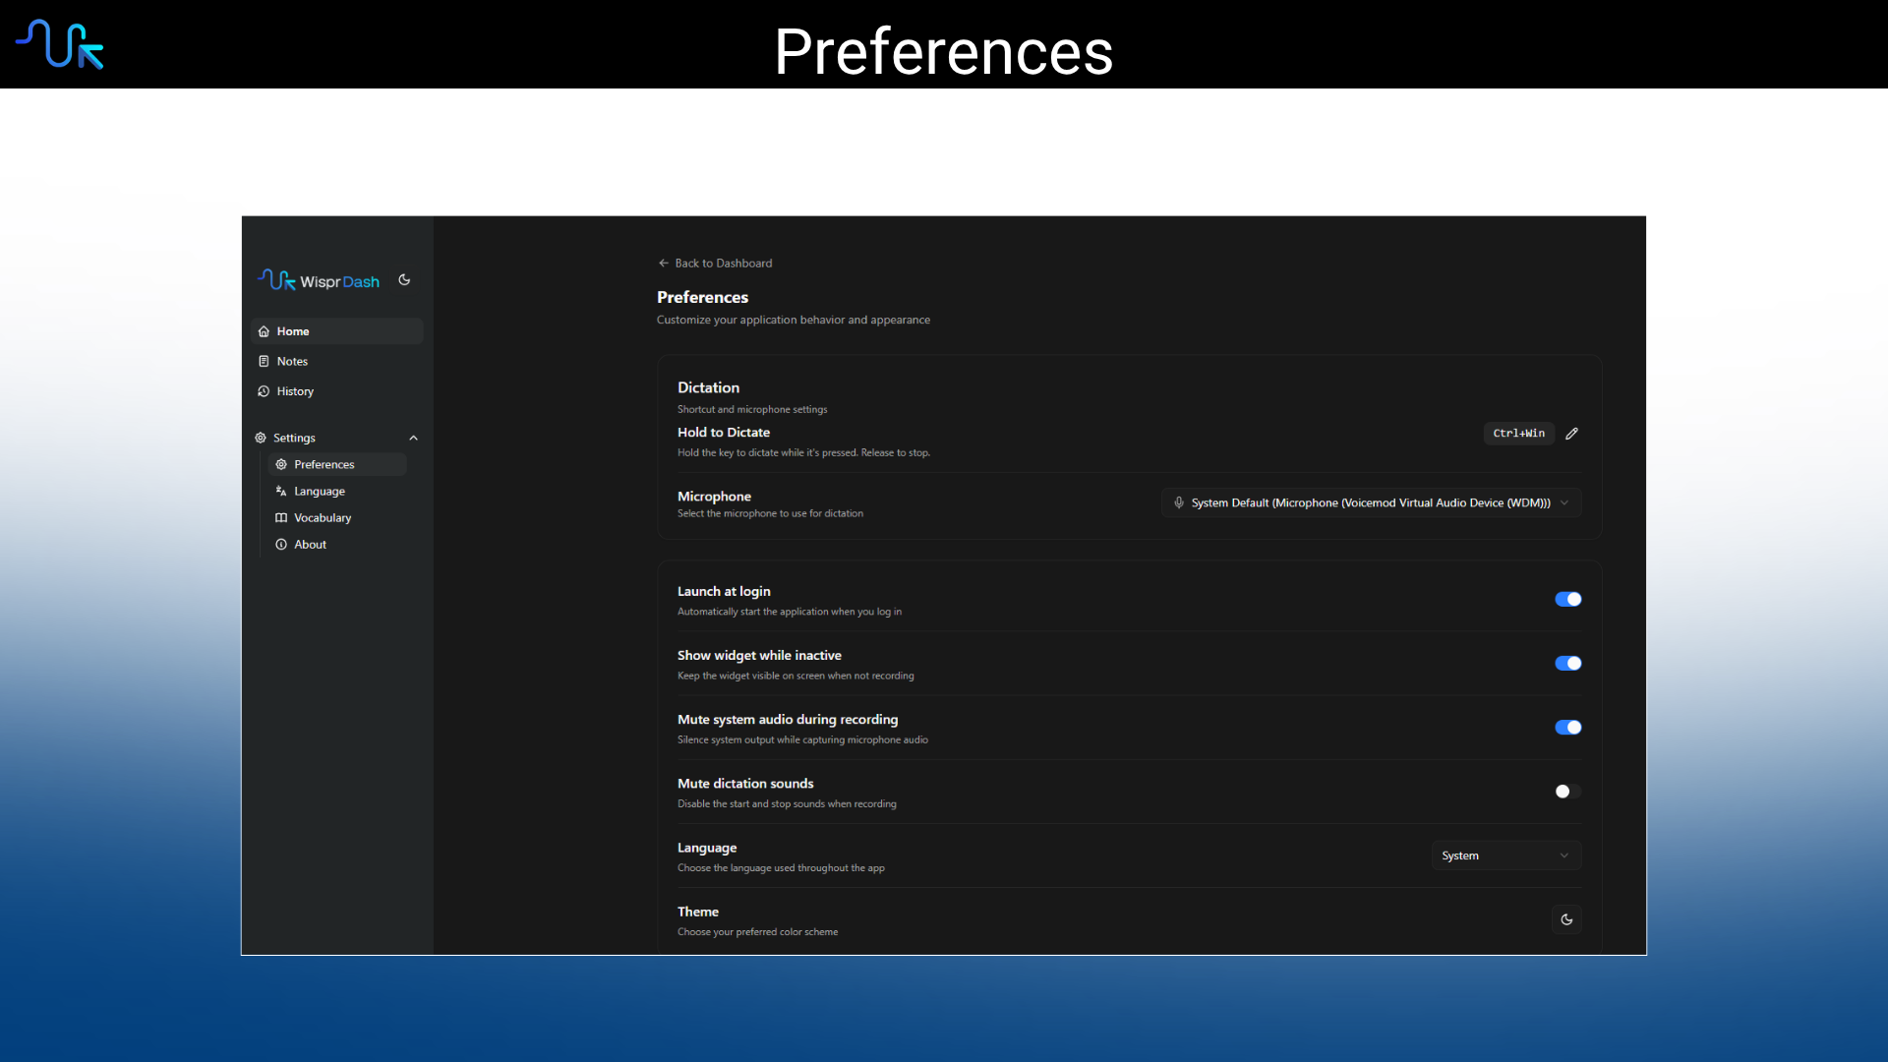
Task: Disable Launch at login toggle
Action: [1567, 599]
